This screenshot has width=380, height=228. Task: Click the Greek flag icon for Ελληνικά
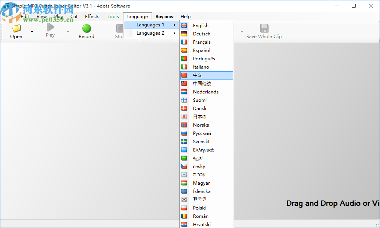pyautogui.click(x=184, y=150)
